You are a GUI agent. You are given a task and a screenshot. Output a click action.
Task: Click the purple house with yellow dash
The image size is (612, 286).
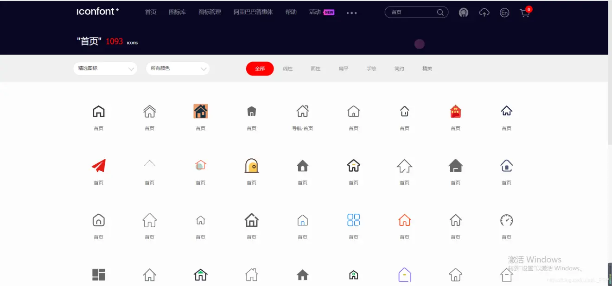coord(404,274)
